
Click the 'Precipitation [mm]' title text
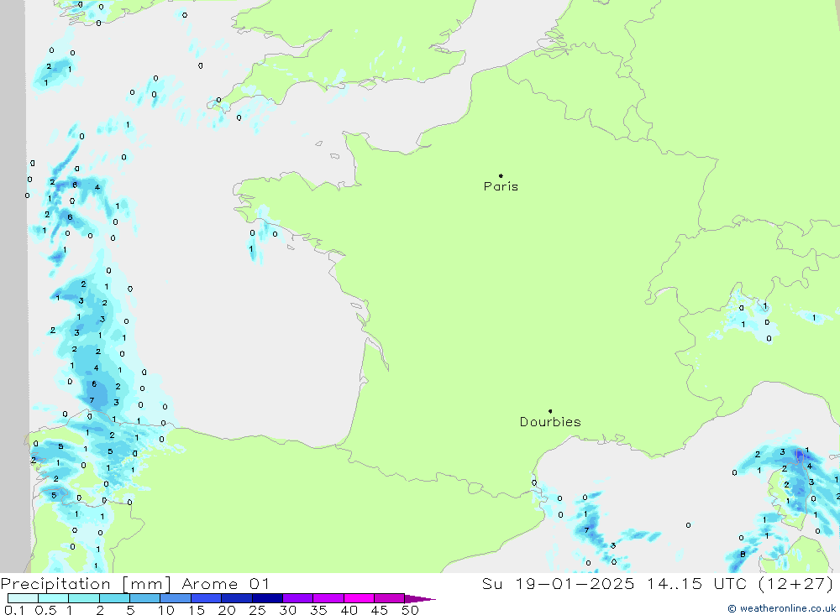[86, 584]
